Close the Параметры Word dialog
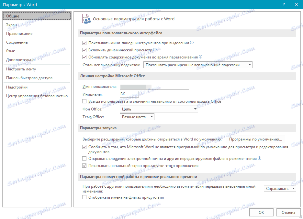Image resolution: width=303 pixels, height=219 pixels. point(297,5)
